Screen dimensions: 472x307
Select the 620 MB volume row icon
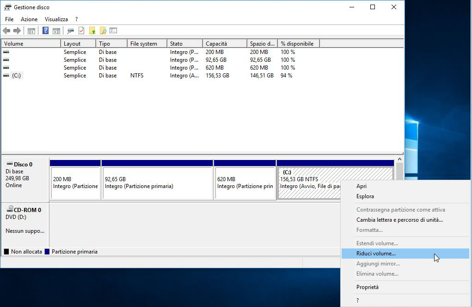6,67
